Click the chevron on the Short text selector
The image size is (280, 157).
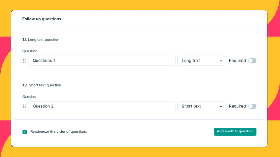(221, 106)
